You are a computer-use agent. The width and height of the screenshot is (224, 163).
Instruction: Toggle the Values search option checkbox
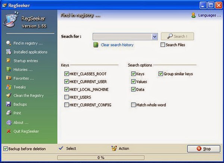coord(133,81)
